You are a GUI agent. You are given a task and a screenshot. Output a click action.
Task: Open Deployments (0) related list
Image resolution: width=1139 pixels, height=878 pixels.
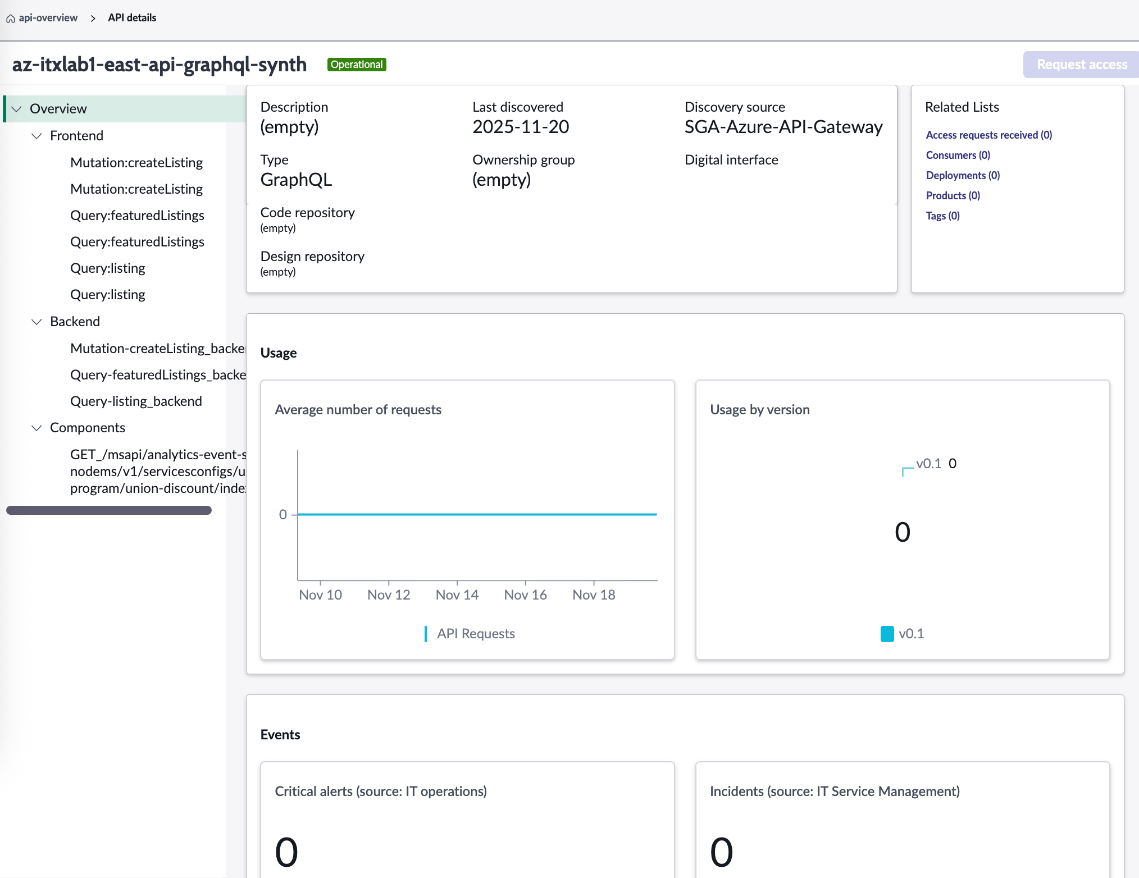[963, 176]
